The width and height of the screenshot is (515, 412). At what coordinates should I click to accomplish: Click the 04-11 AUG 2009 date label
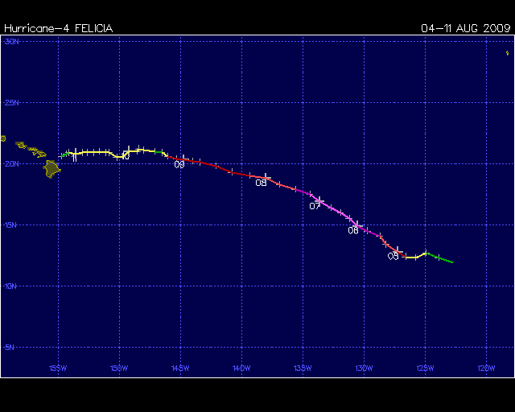[x=466, y=28]
